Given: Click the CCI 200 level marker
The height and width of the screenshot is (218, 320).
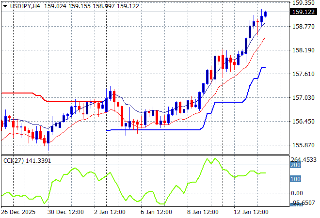Looking at the screenshot, I should (295, 165).
